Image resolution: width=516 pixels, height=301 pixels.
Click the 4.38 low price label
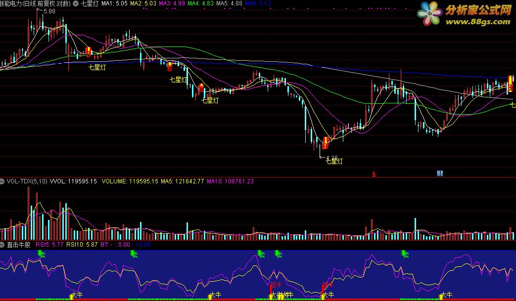pos(332,158)
